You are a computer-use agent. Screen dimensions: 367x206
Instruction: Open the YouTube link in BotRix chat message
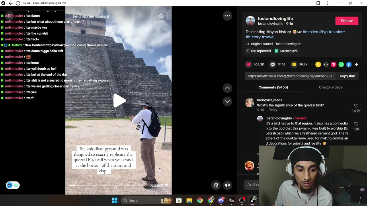(x=77, y=45)
